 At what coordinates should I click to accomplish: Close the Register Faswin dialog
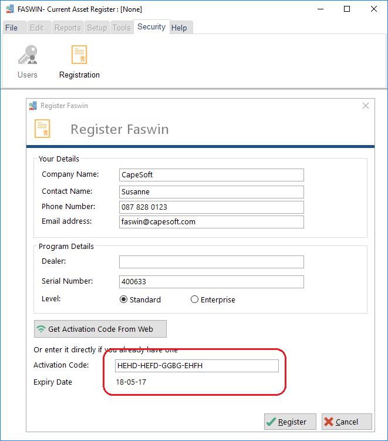click(366, 106)
